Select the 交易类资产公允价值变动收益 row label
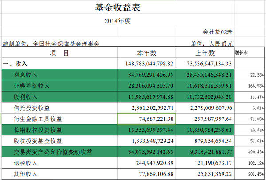 pos(59,152)
